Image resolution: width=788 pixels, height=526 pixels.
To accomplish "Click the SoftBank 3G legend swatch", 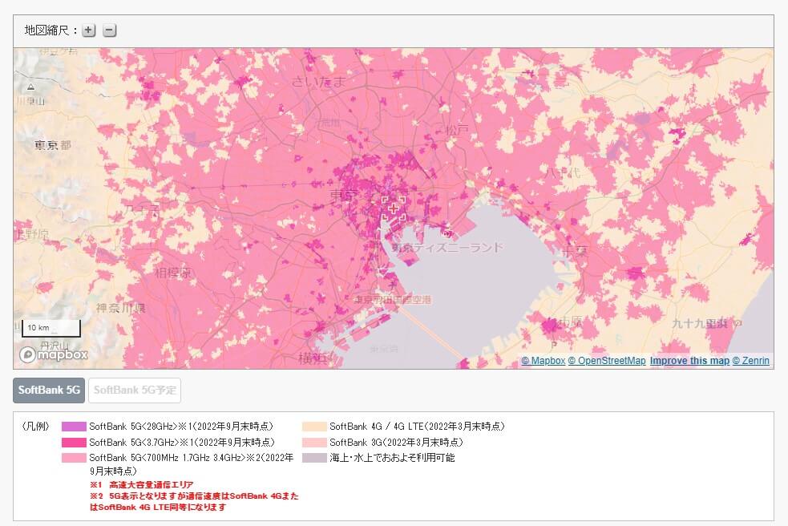I will pyautogui.click(x=314, y=443).
